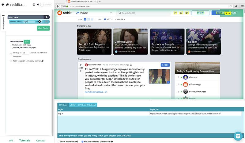Open r/TrueOffMyChest community
245x143 pixels.
tap(197, 92)
